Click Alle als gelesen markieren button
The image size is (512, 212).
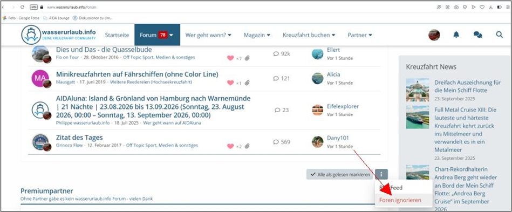click(x=340, y=174)
